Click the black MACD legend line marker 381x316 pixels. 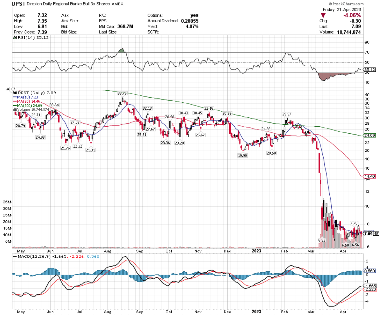[15, 257]
